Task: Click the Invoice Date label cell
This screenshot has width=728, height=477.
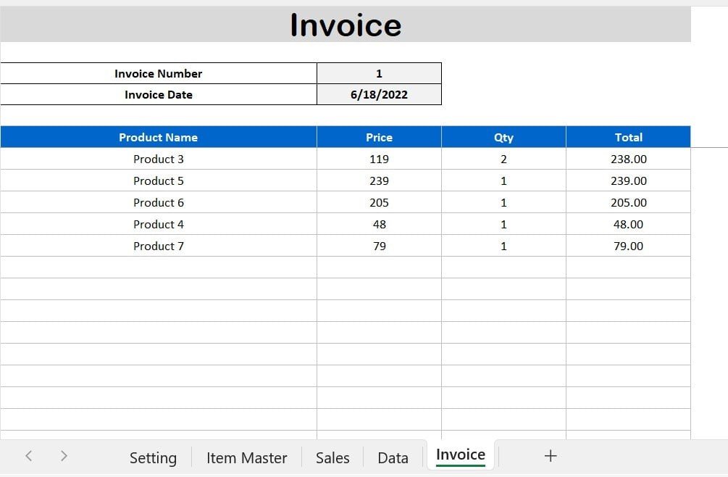Action: [x=159, y=95]
